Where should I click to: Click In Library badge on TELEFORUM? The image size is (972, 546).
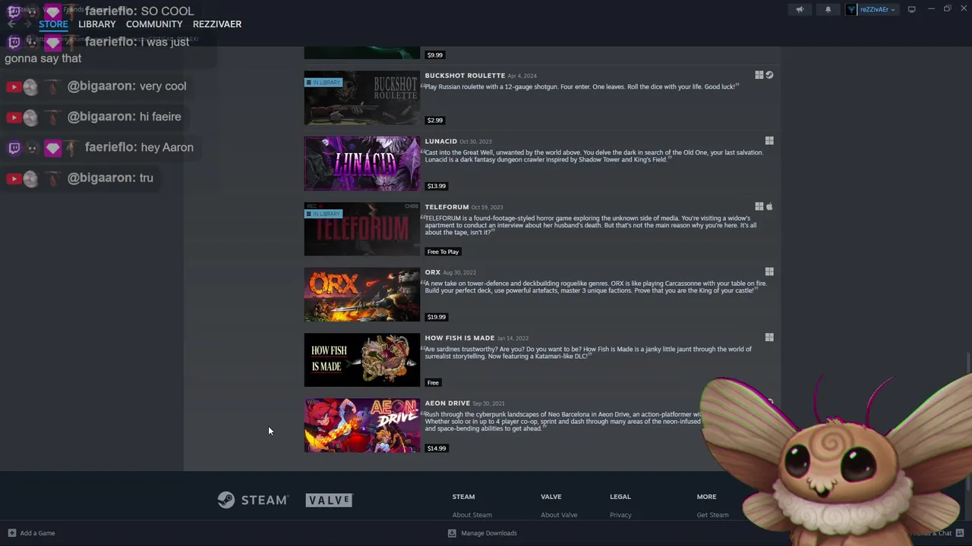323,214
